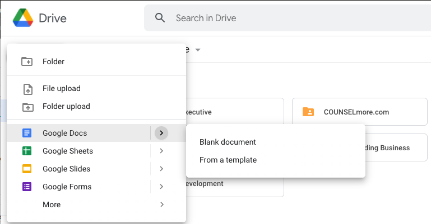Expand the Google Docs submenu arrow
The image size is (431, 224).
point(161,133)
